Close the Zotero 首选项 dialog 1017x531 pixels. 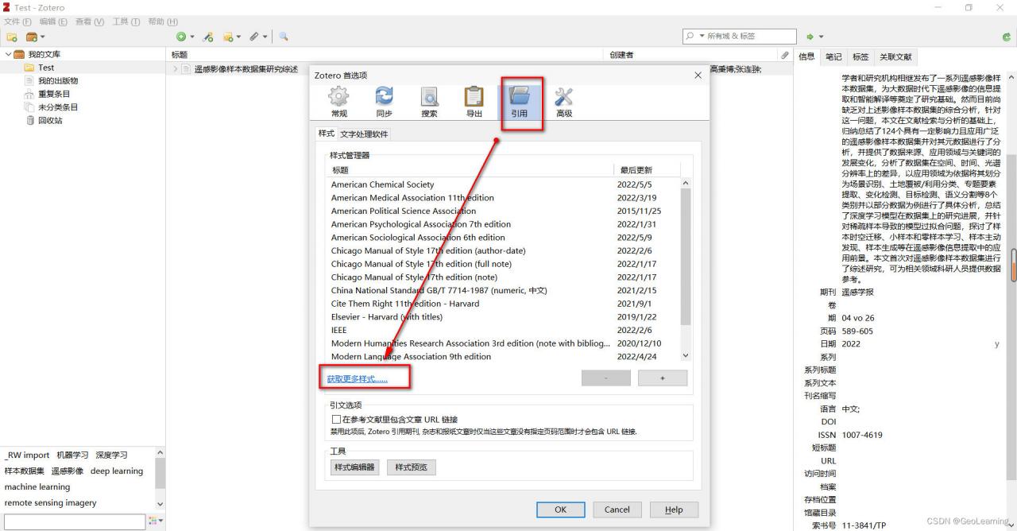698,76
